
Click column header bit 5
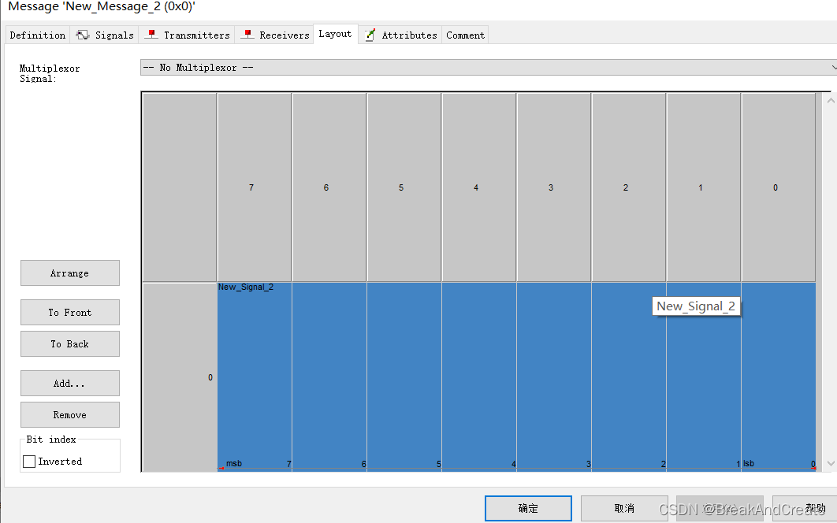click(x=404, y=187)
